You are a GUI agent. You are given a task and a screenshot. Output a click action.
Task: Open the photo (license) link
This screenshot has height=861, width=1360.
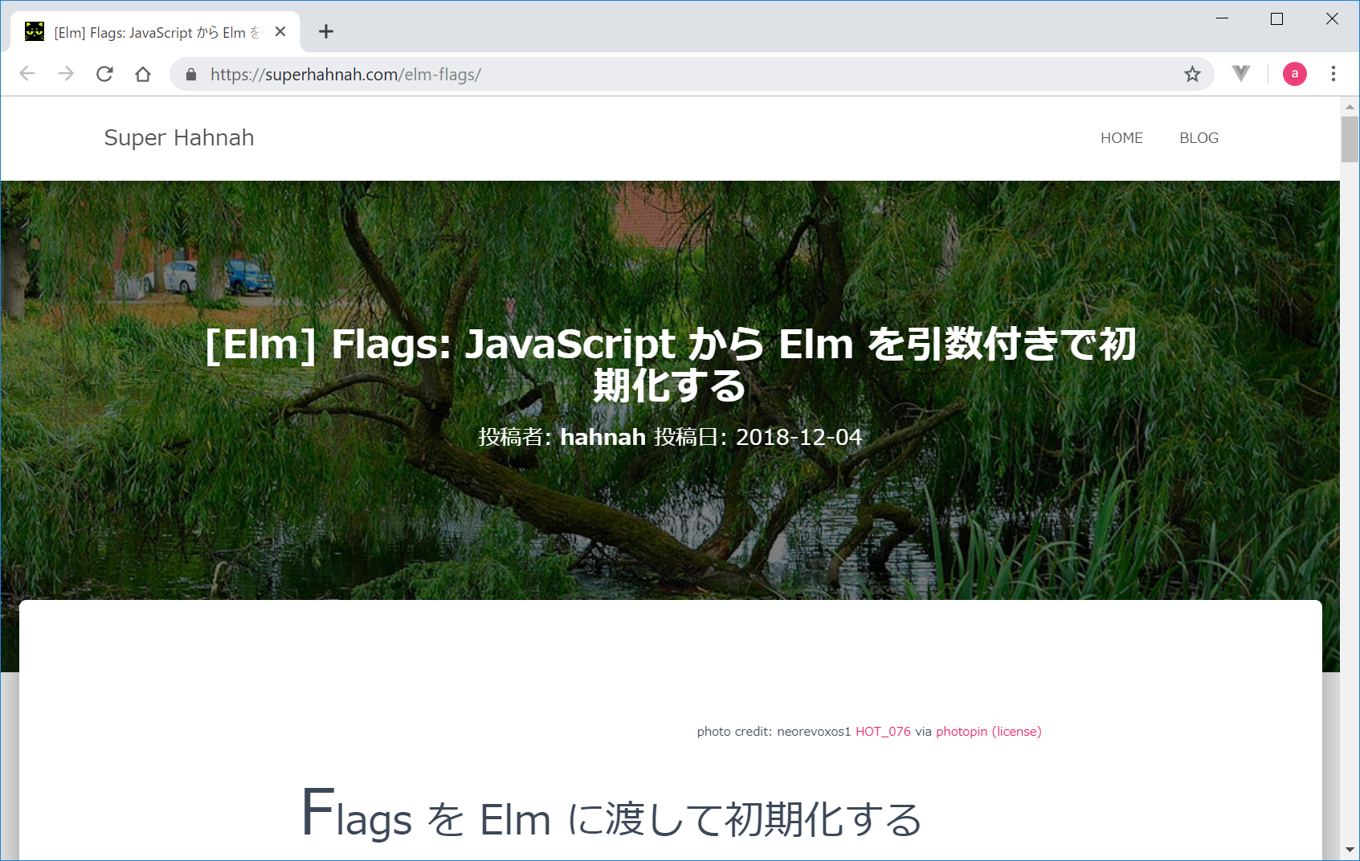click(x=1016, y=732)
